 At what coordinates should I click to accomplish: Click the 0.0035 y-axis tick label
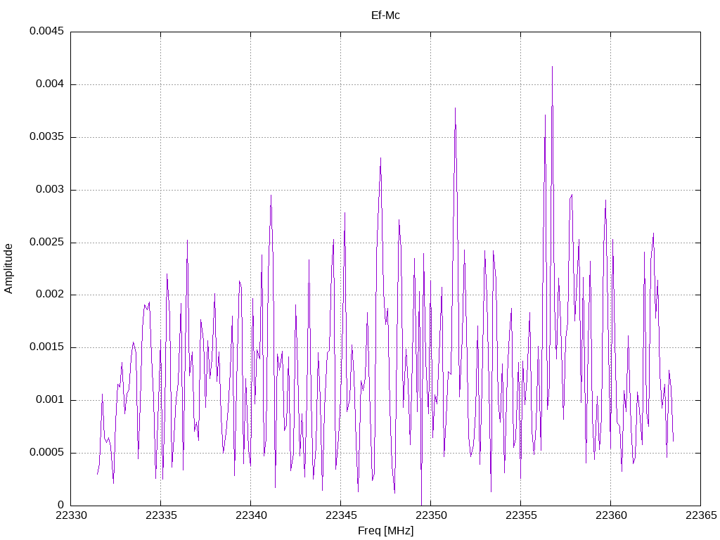[x=46, y=137]
